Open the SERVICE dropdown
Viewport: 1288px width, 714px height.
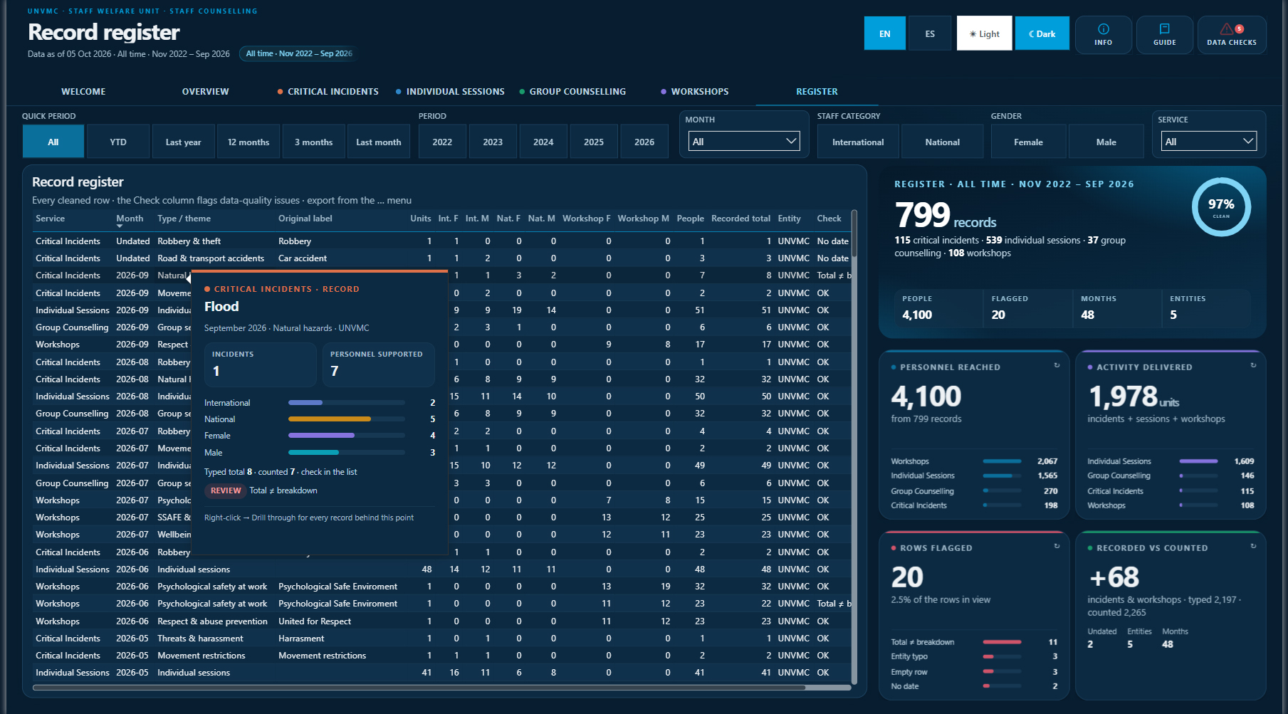[x=1208, y=141]
